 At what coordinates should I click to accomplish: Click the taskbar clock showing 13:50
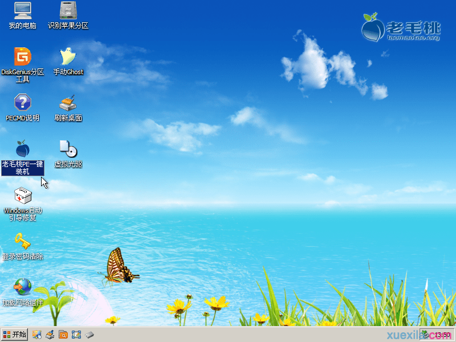click(443, 335)
